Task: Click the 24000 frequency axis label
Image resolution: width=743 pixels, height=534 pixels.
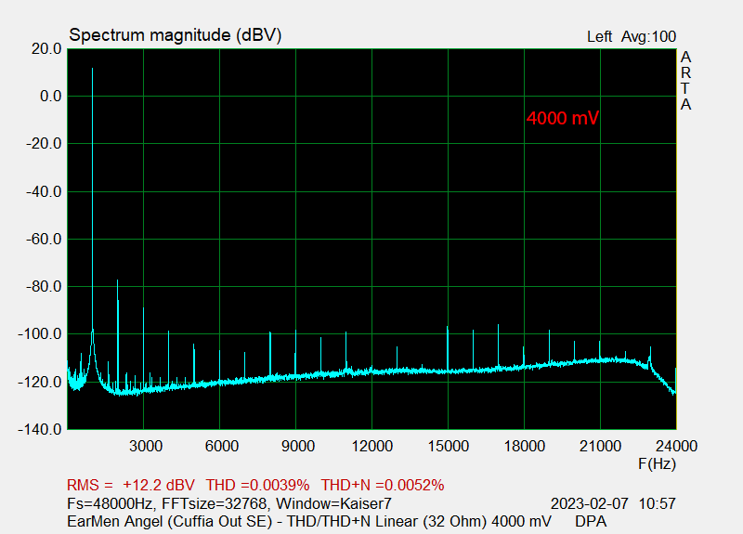Action: coord(676,447)
